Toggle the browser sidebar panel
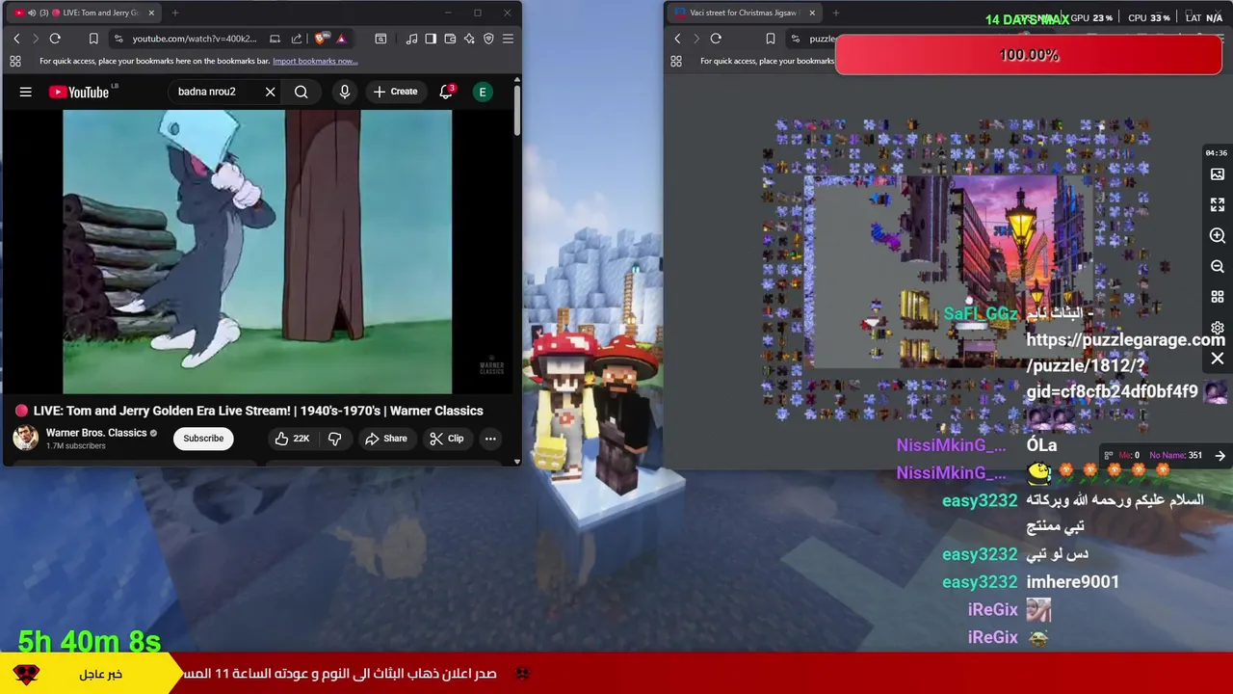This screenshot has height=694, width=1233. click(x=431, y=39)
